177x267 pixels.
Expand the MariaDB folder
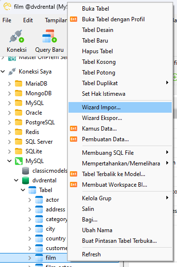pyautogui.click(x=10, y=84)
